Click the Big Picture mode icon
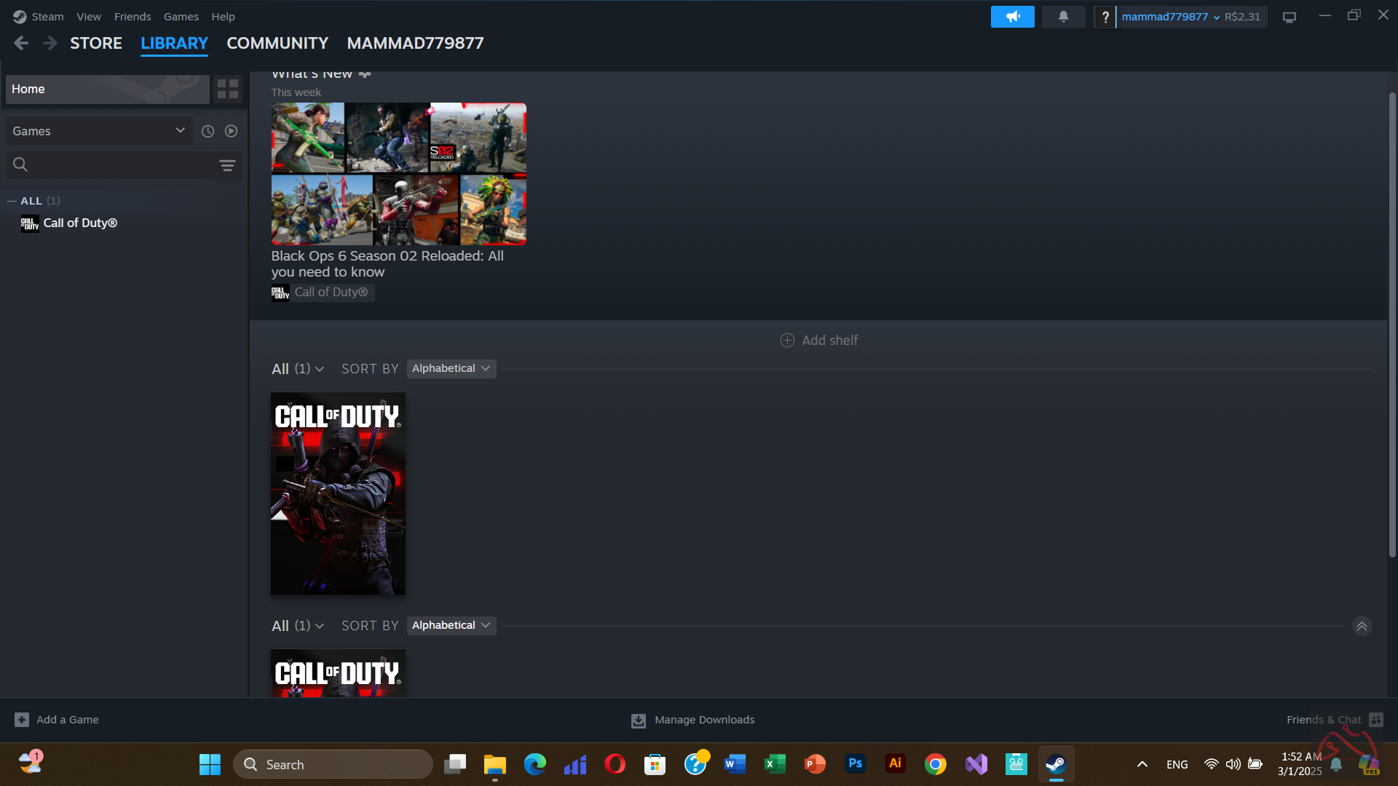 (x=1290, y=17)
